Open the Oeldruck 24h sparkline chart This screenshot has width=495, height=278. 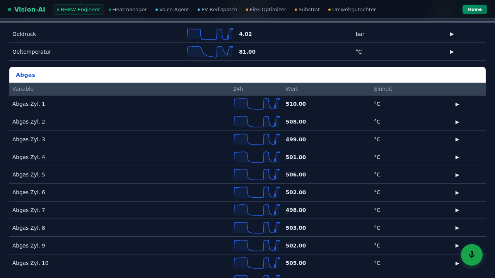210,34
